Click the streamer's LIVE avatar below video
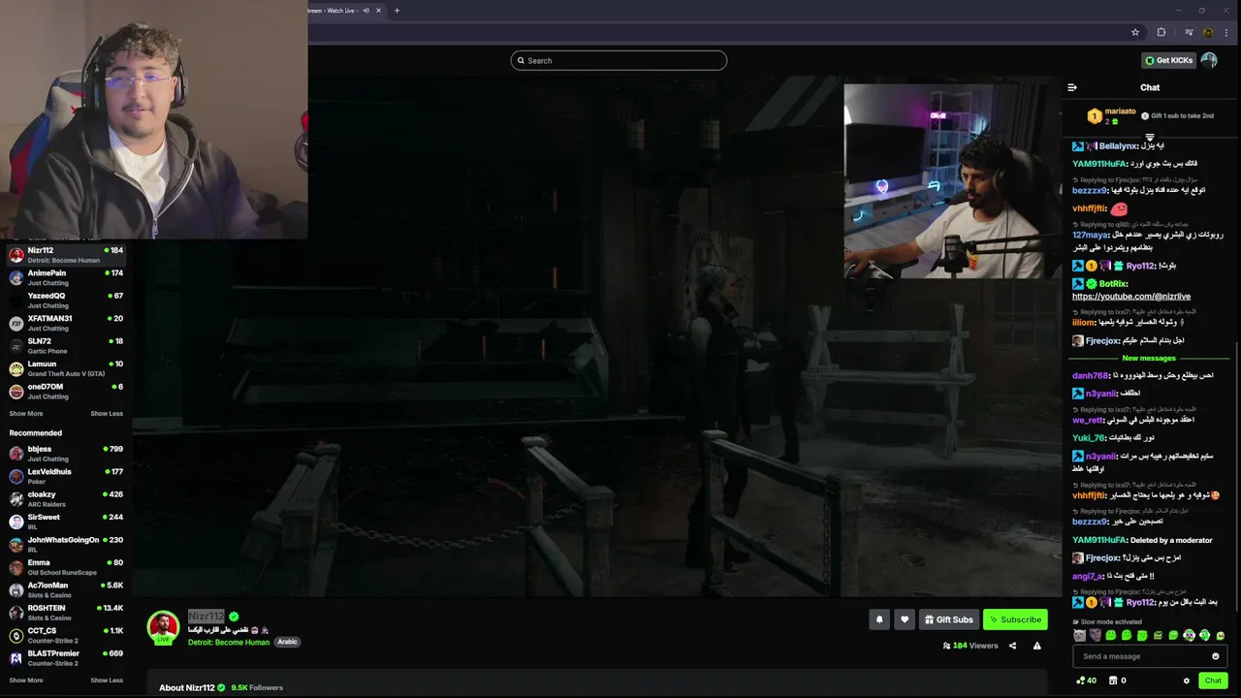Screen dimensions: 1241x698 tap(163, 627)
